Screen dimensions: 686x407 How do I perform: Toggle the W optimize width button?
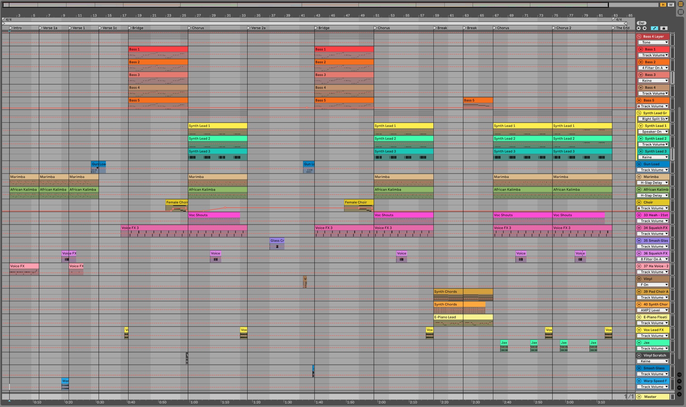(671, 5)
